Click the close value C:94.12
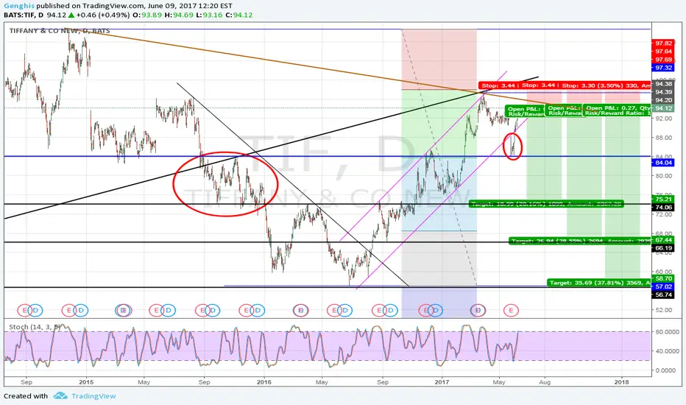 238,15
